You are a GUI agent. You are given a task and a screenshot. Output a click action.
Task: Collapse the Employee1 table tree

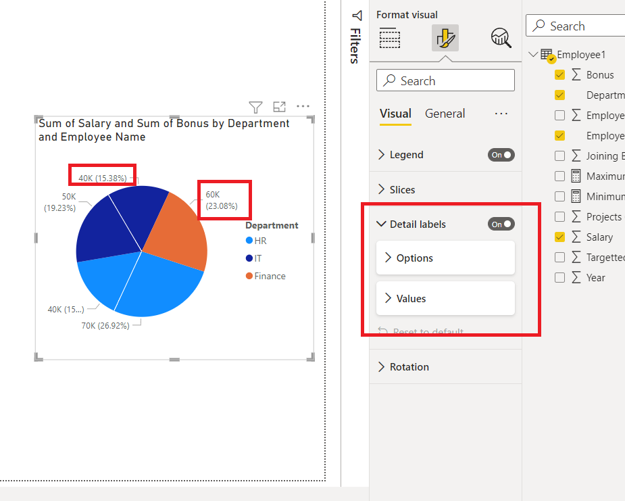tap(533, 54)
